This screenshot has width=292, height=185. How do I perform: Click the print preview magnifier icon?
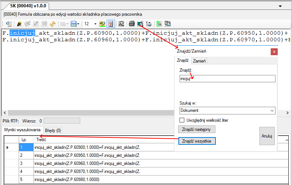click(140, 24)
